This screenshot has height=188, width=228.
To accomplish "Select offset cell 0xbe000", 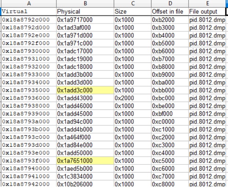I will (170, 106).
